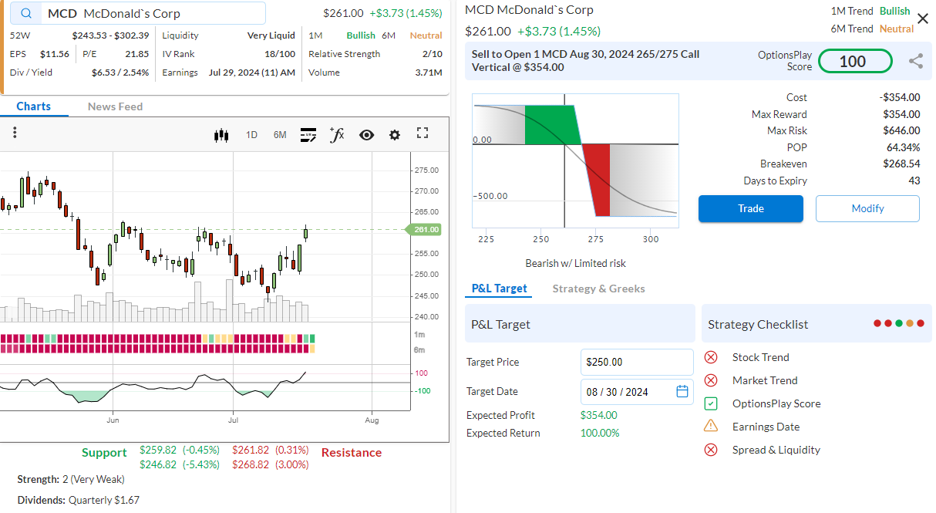Click the Sell to Open strategy title
This screenshot has height=513, width=936.
[586, 61]
